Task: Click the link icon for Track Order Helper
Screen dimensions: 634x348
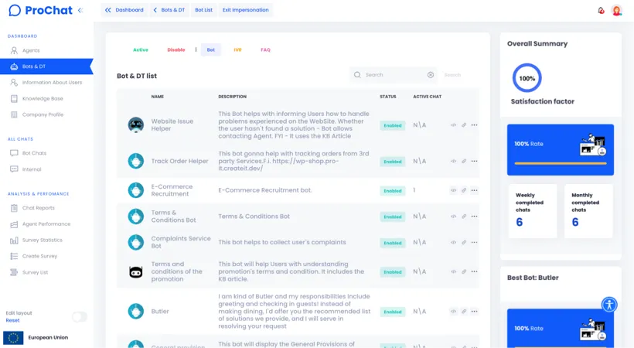Action: pos(464,162)
